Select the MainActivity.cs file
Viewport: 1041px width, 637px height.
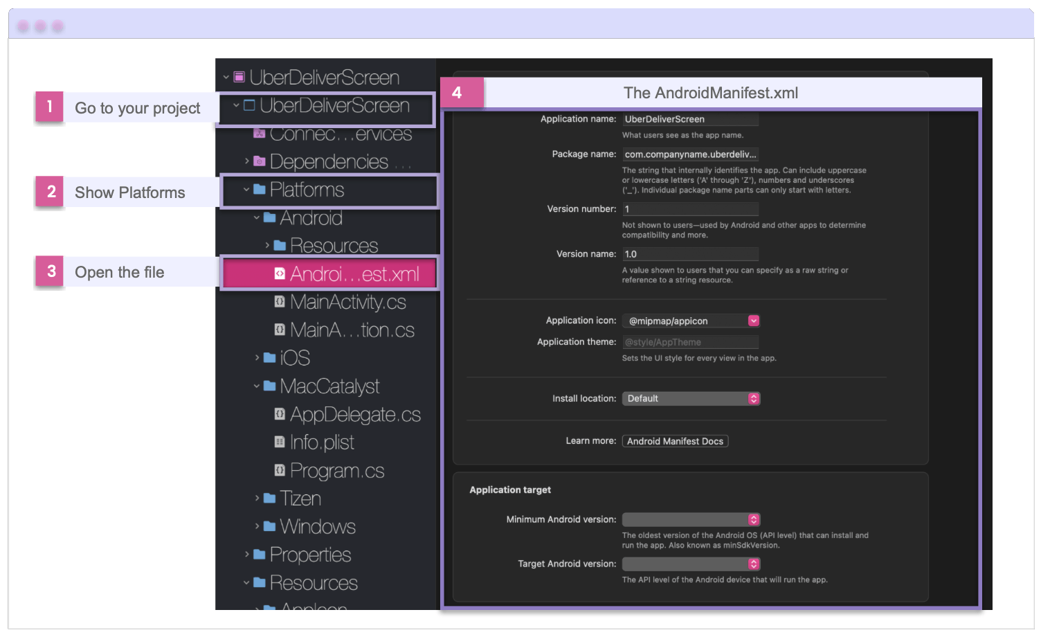tap(348, 302)
